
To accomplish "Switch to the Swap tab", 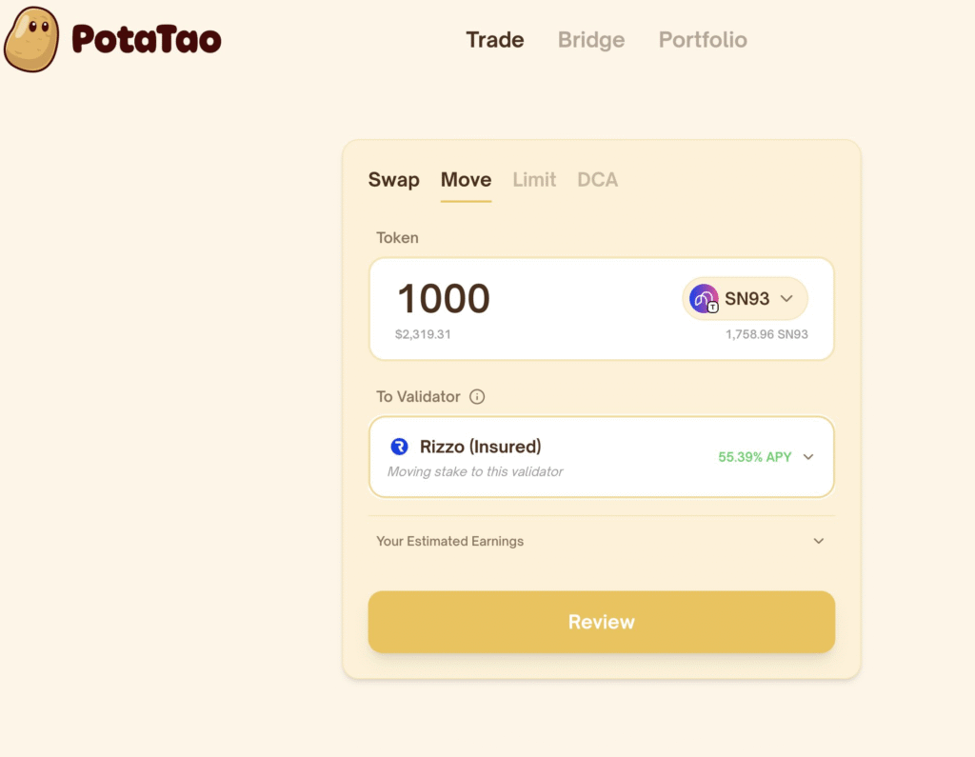I will [393, 180].
